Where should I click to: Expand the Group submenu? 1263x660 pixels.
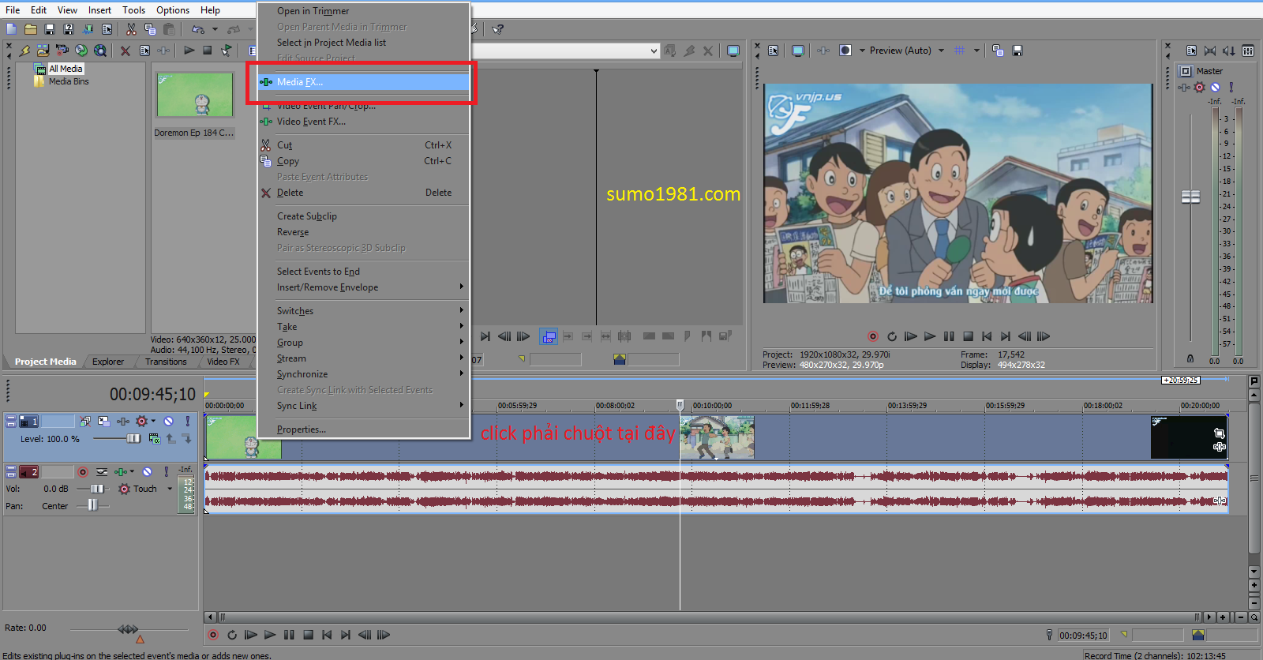(x=364, y=343)
